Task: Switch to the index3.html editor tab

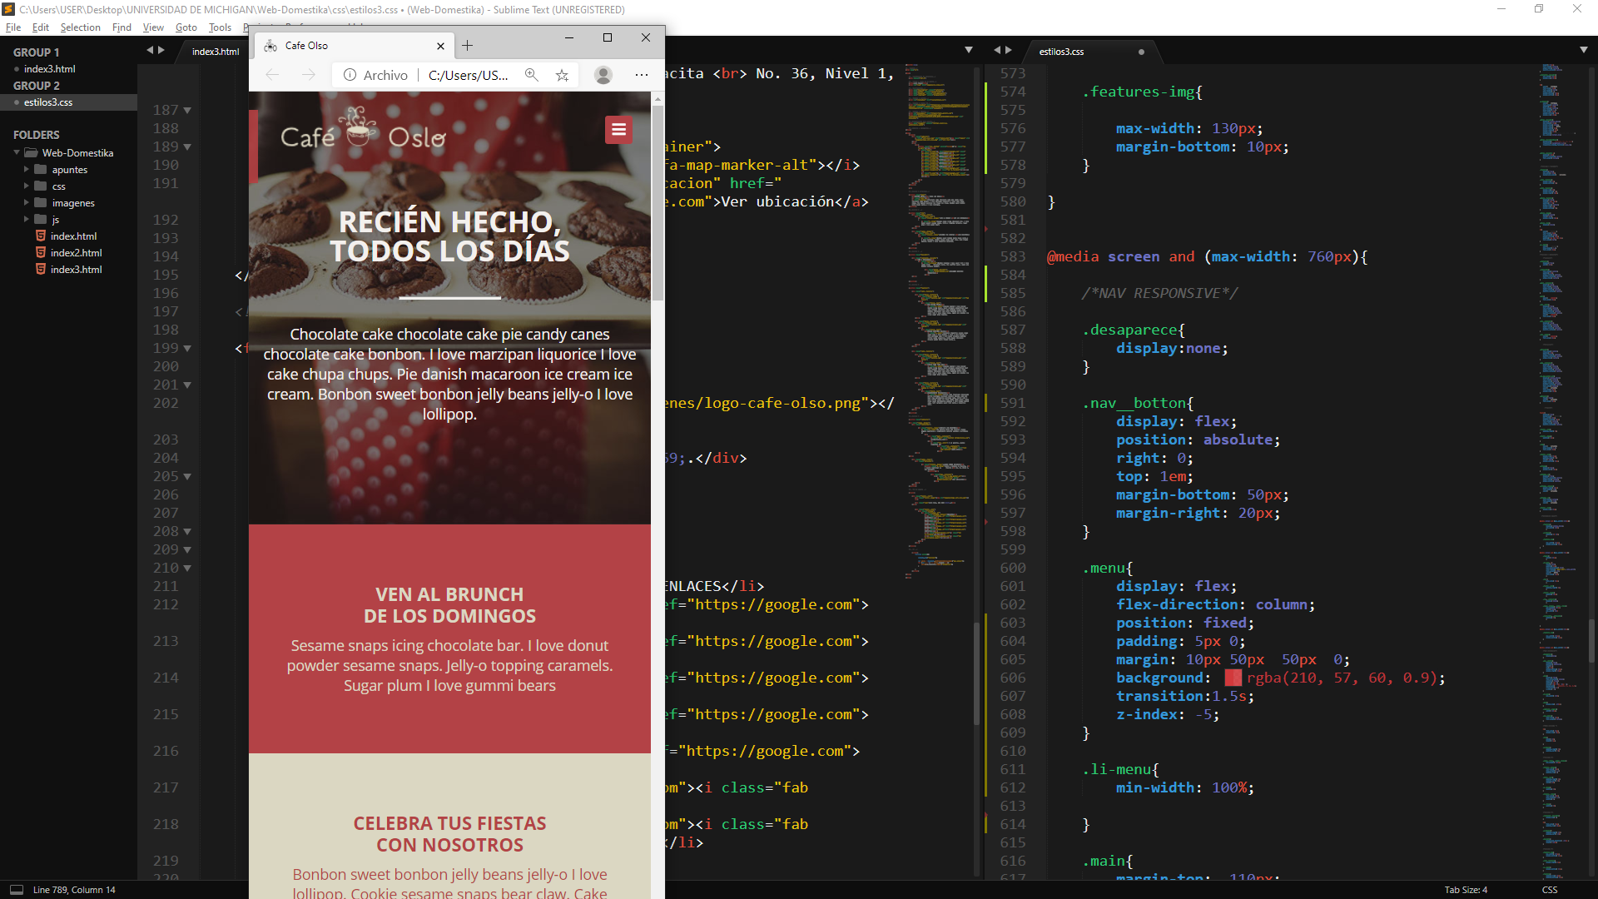Action: (216, 52)
